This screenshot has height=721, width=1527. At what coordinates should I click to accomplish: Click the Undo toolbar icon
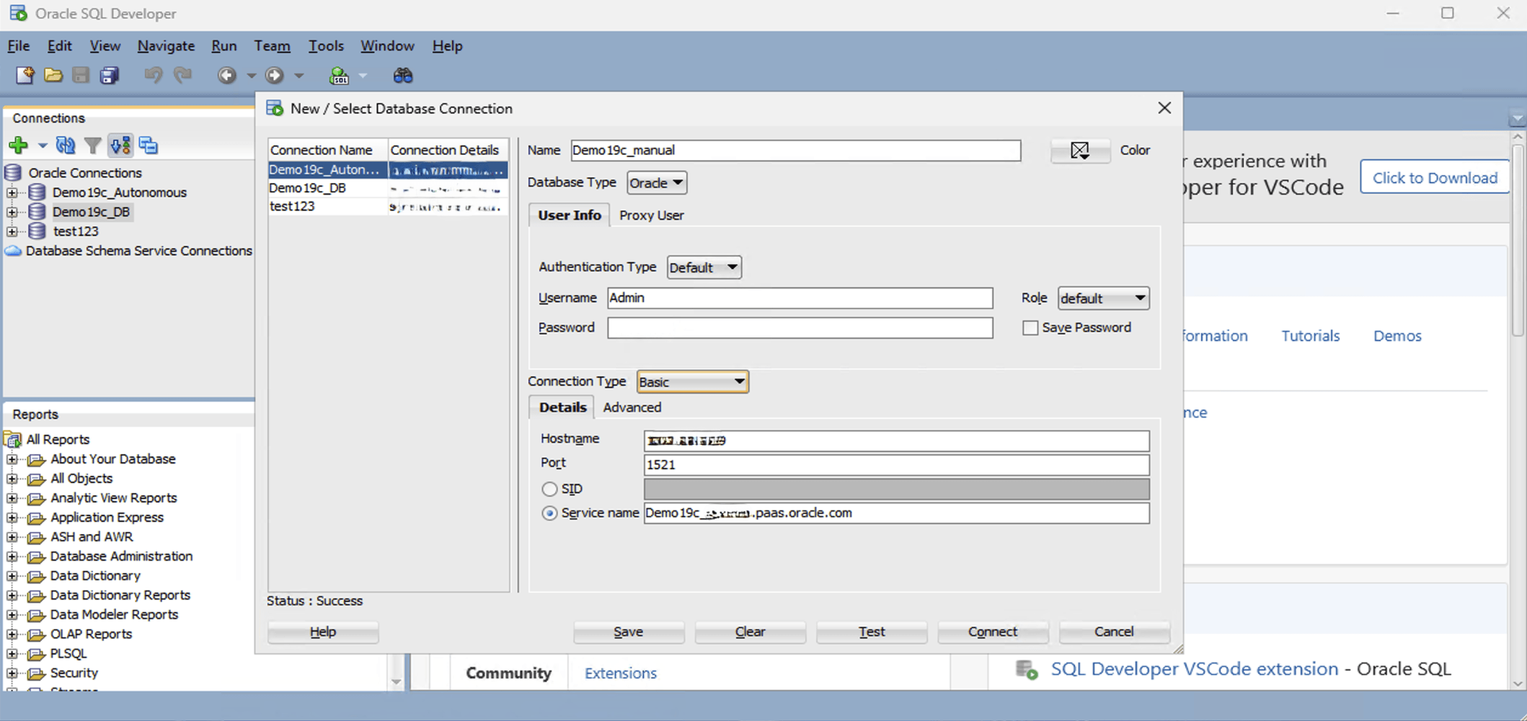click(152, 75)
